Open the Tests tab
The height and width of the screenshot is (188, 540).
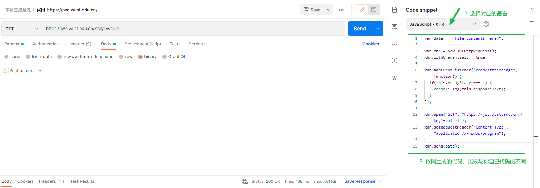tap(175, 44)
